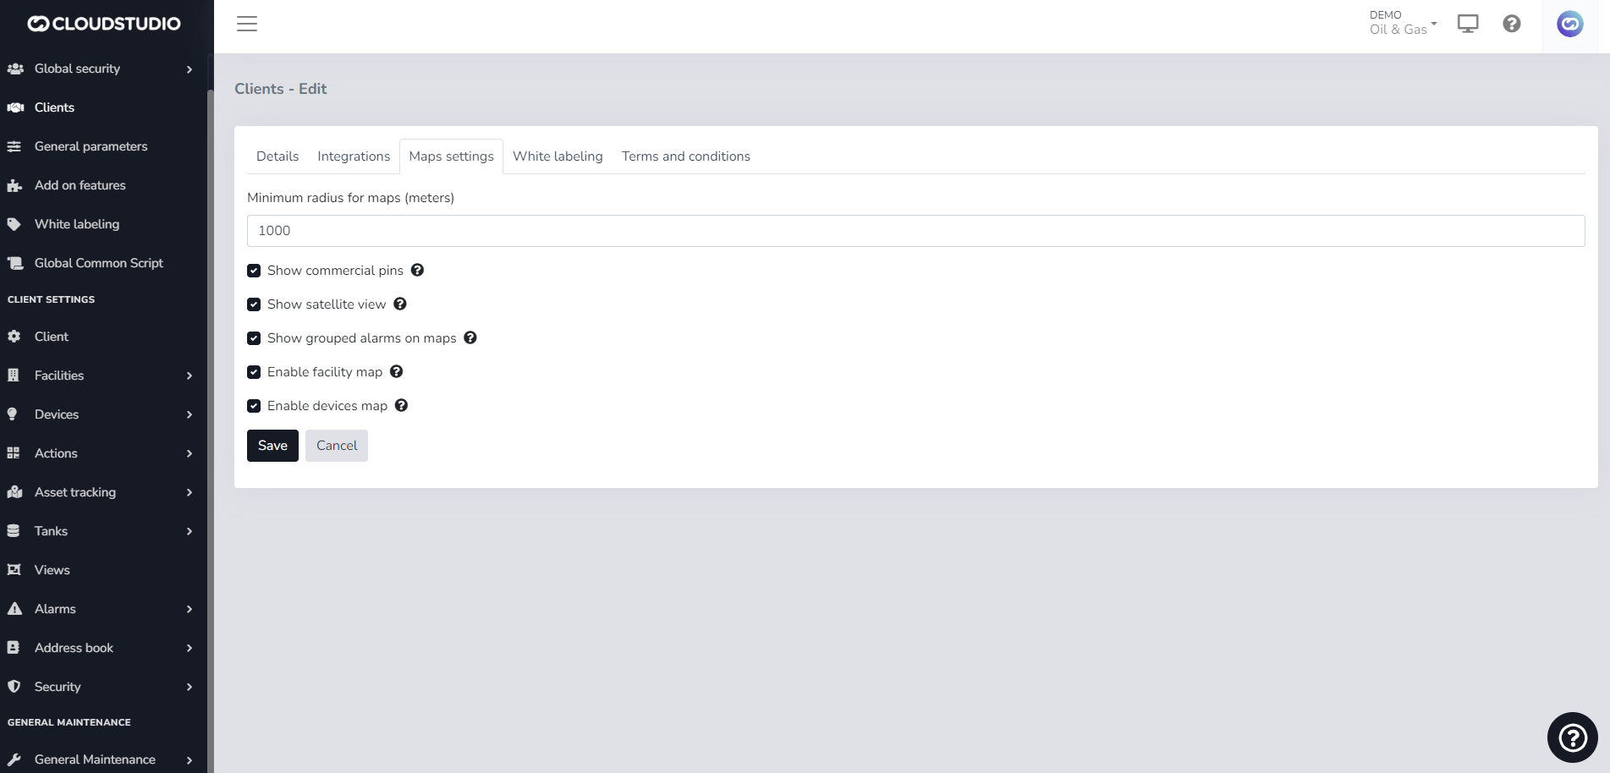Screen dimensions: 1610x773
Task: Uncheck Show commercial pins checkbox
Action: (254, 271)
